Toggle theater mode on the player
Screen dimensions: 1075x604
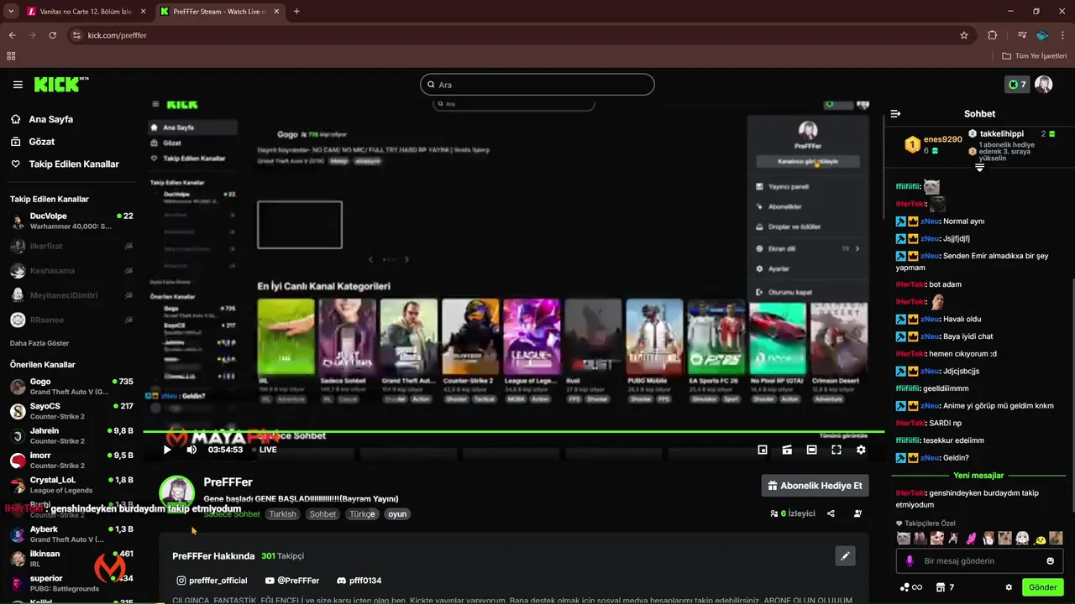811,450
